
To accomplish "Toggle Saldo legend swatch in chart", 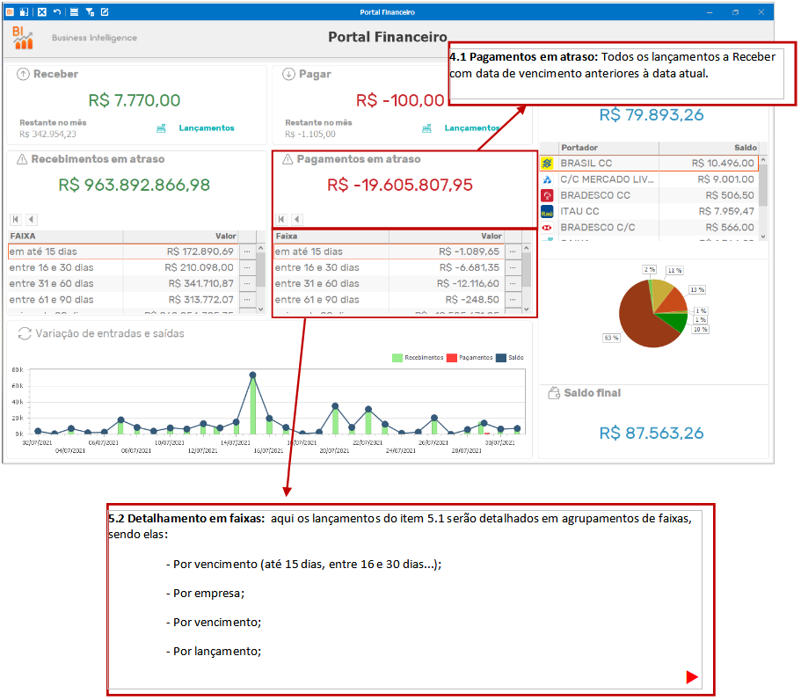I will (501, 358).
